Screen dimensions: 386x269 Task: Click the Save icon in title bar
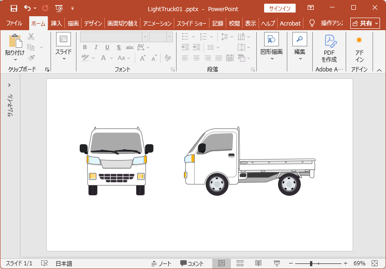point(13,8)
